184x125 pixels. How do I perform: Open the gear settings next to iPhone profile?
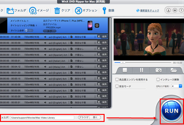[x=97, y=25]
